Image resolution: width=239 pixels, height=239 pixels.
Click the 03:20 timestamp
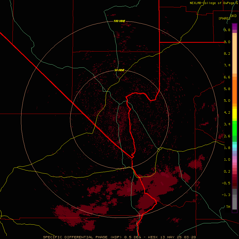click(190, 237)
